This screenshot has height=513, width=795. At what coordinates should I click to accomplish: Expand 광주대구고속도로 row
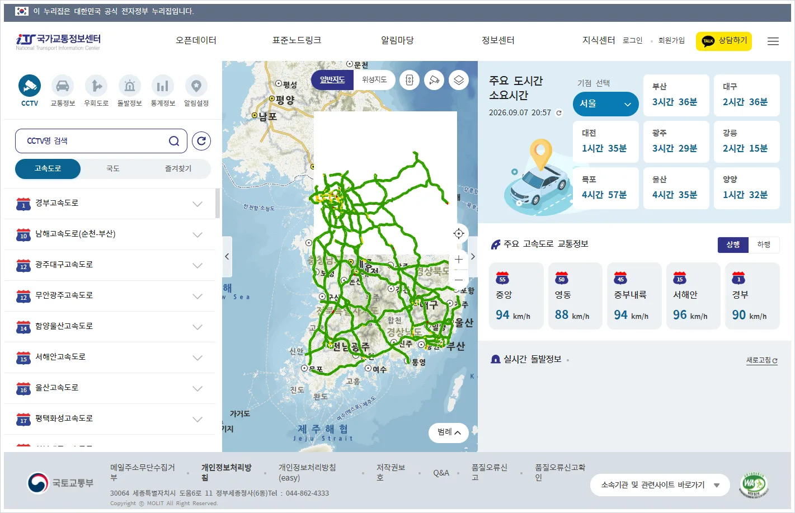pos(110,265)
